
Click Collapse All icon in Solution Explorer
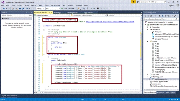pyautogui.click(x=165, y=16)
